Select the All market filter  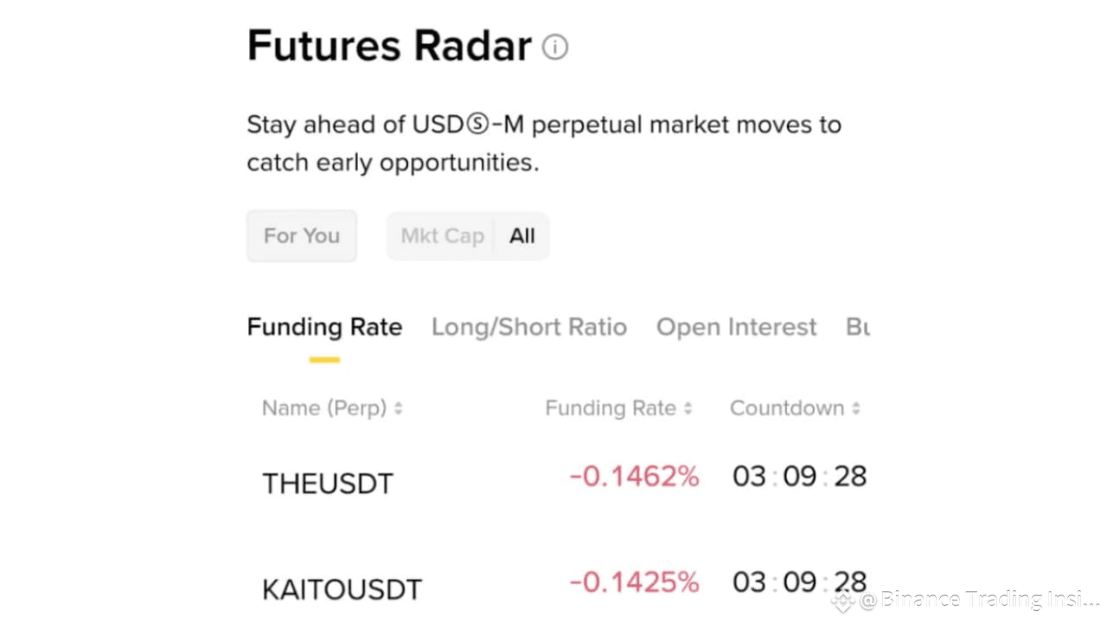pos(522,235)
